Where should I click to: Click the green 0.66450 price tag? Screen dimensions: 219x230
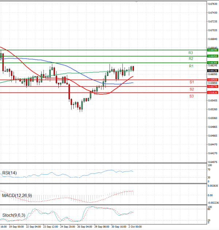click(213, 56)
